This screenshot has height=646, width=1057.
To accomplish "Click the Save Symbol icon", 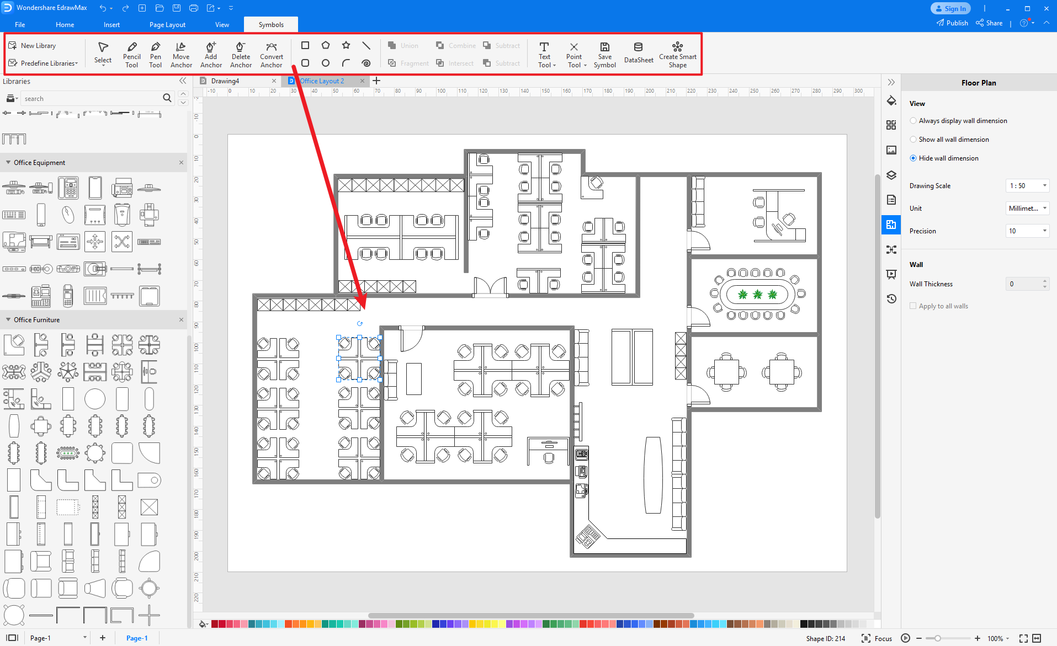I will 604,53.
